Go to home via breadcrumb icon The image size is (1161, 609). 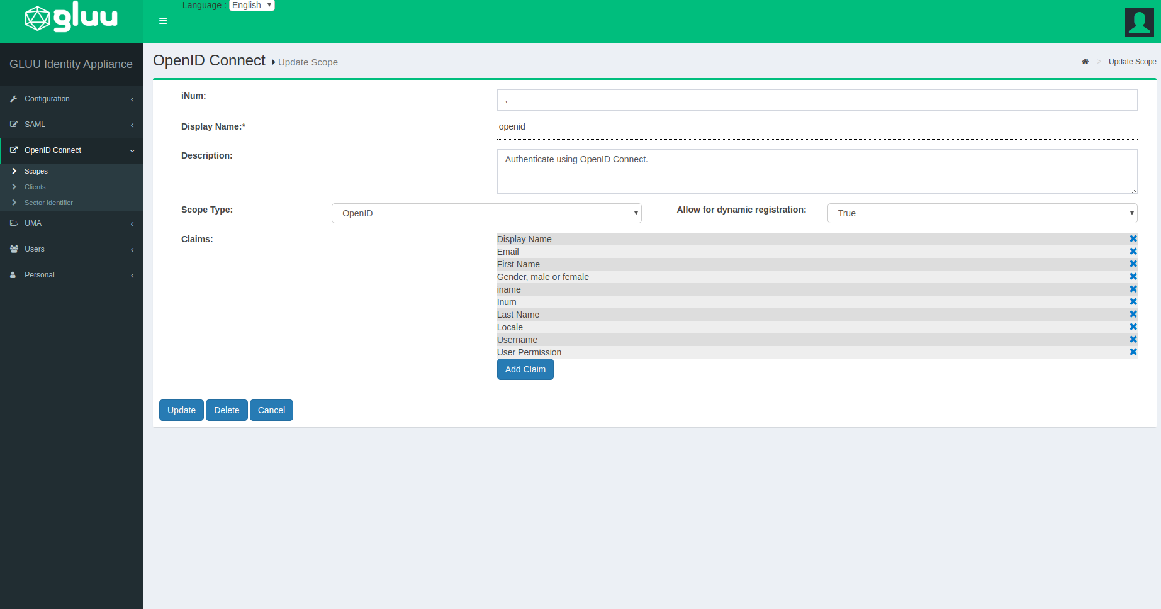(x=1085, y=62)
